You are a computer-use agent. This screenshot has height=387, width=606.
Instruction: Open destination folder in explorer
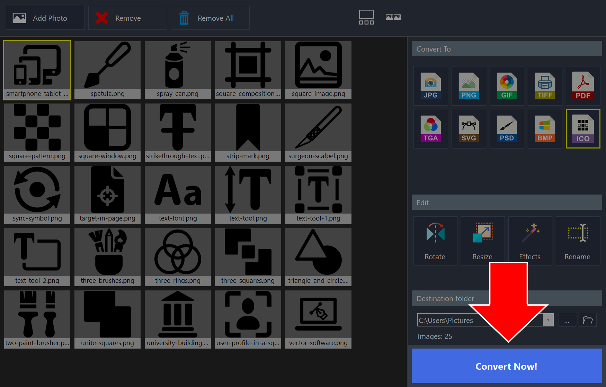(588, 320)
